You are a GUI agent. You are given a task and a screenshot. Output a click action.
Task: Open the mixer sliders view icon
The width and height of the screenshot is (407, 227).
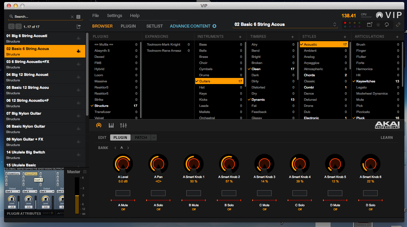123,126
